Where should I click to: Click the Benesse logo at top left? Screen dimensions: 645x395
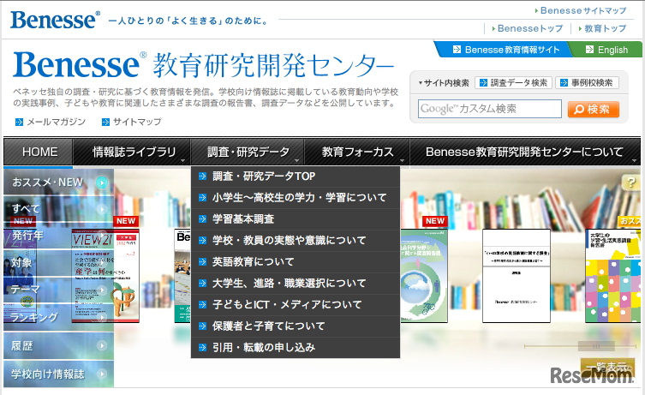pyautogui.click(x=55, y=20)
